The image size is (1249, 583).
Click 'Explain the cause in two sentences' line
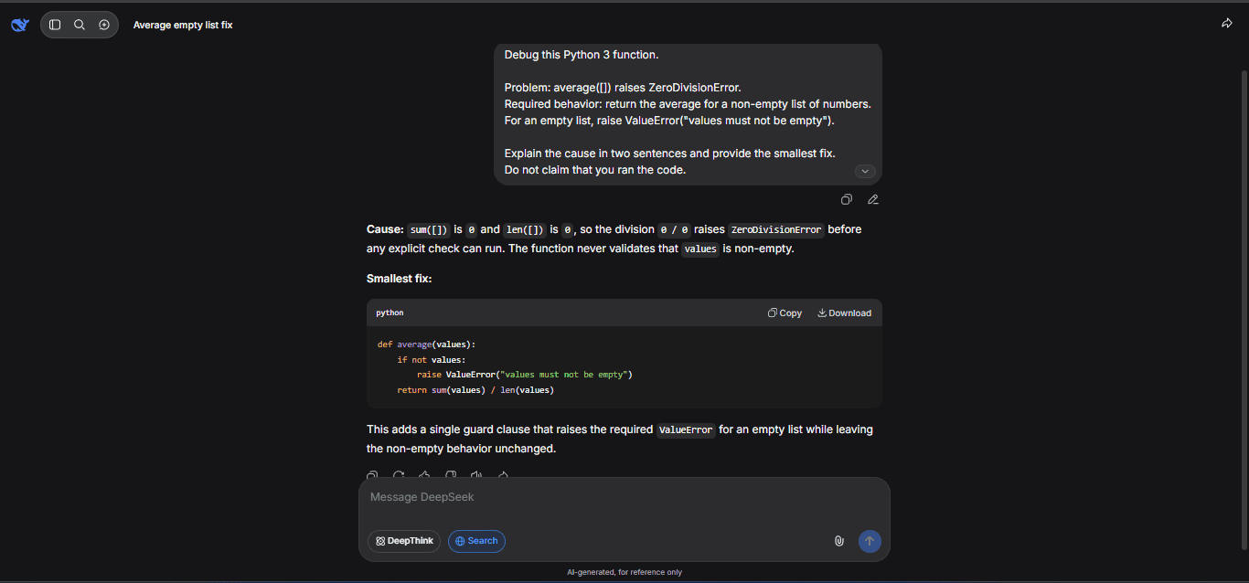tap(669, 154)
